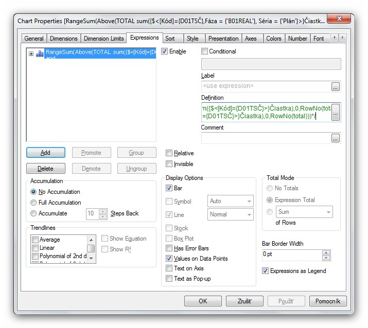Open the Dimension Limits tab
The image size is (368, 328).
pos(104,39)
